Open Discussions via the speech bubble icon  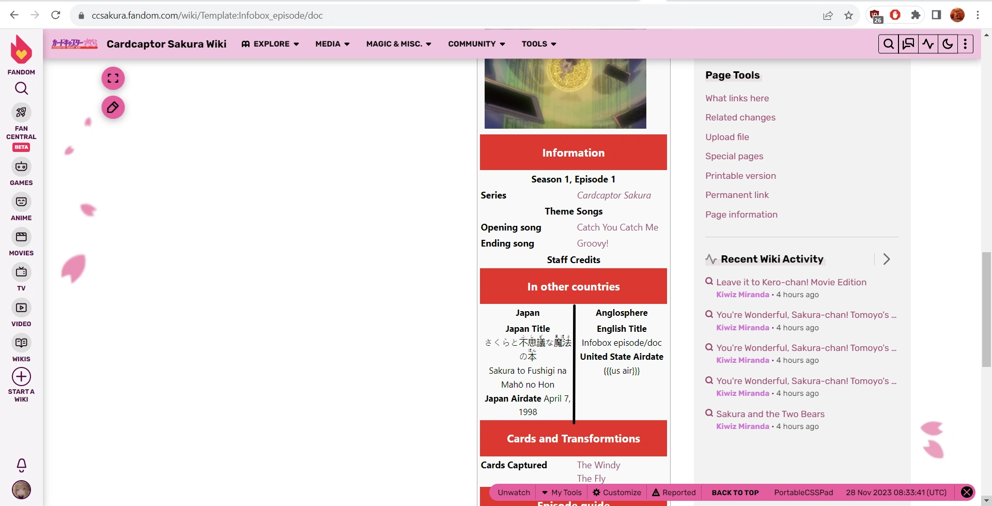coord(908,44)
